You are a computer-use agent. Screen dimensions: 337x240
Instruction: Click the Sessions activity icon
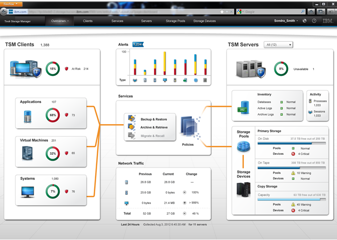click(310, 112)
